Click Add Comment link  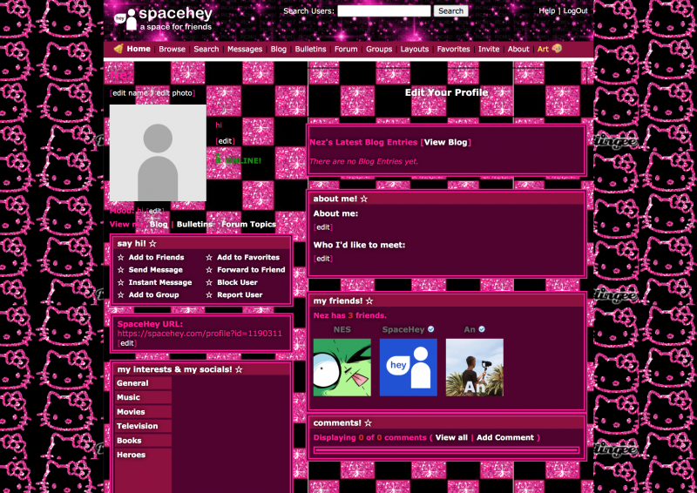[x=505, y=437]
